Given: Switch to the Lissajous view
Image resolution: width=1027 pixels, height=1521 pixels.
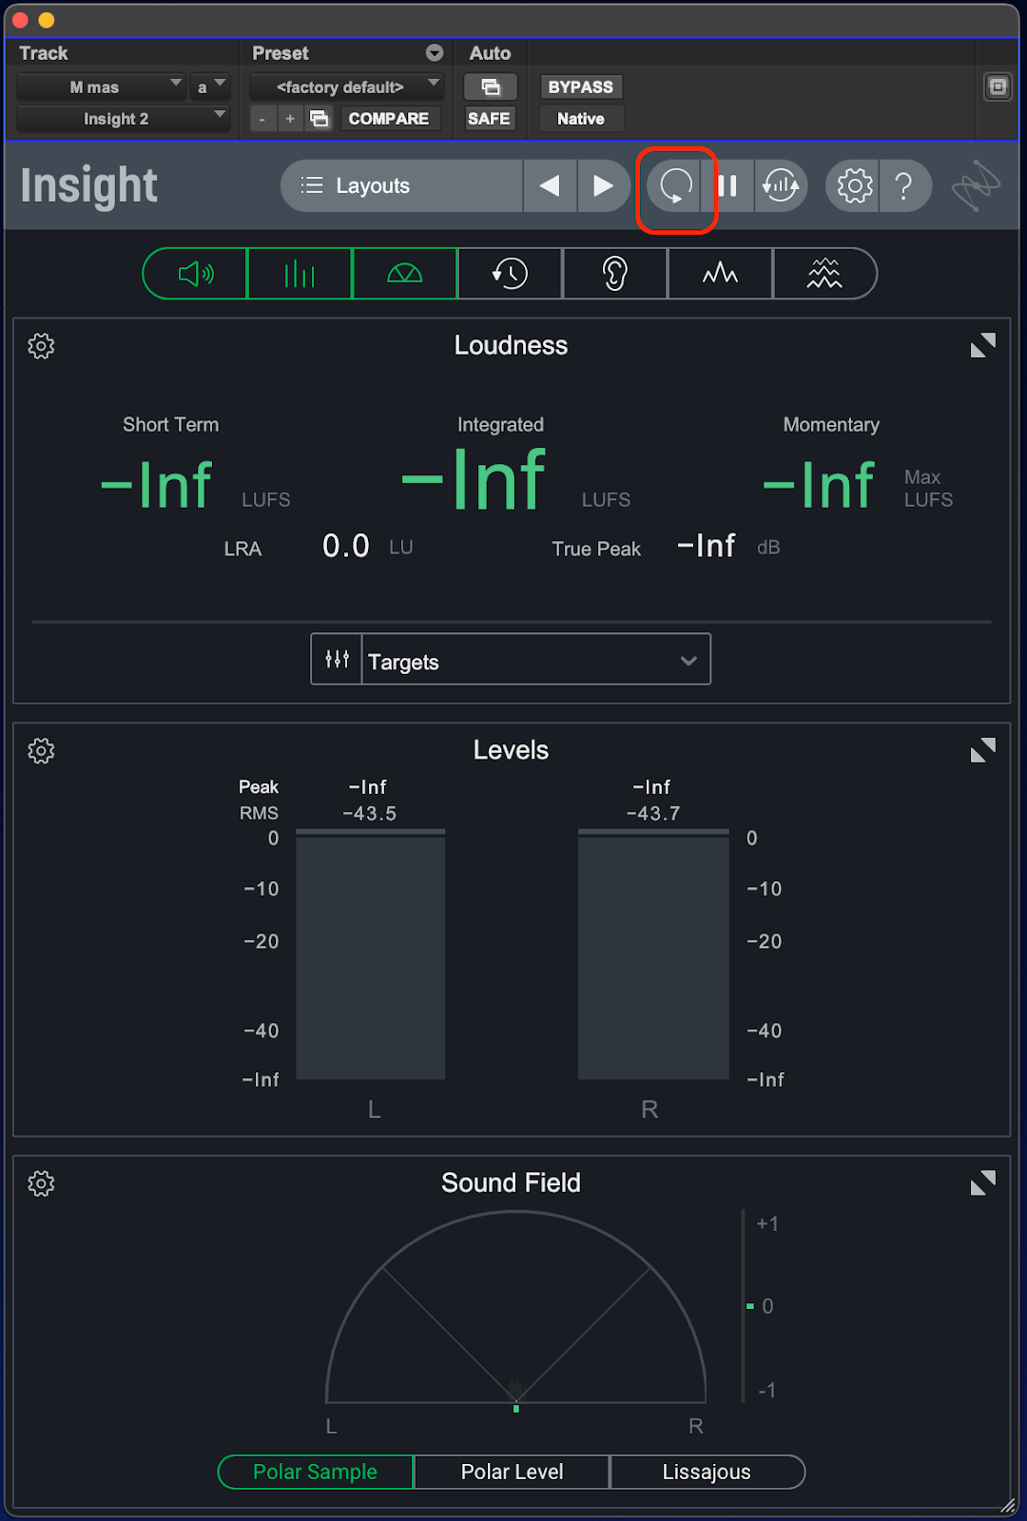Looking at the screenshot, I should click(707, 1472).
